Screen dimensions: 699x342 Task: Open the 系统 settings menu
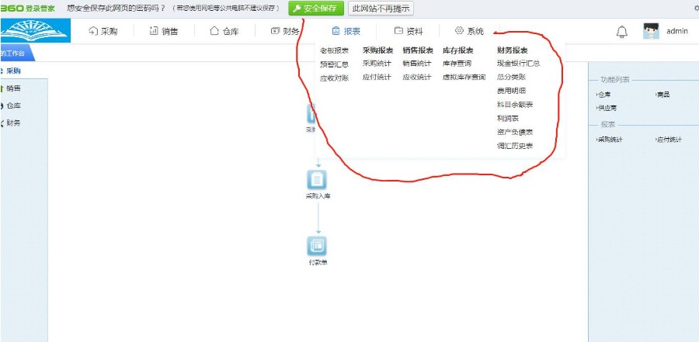pos(469,32)
